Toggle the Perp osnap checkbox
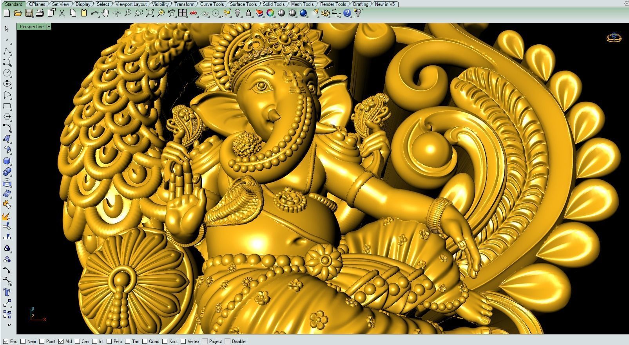The height and width of the screenshot is (345, 629). 109,341
